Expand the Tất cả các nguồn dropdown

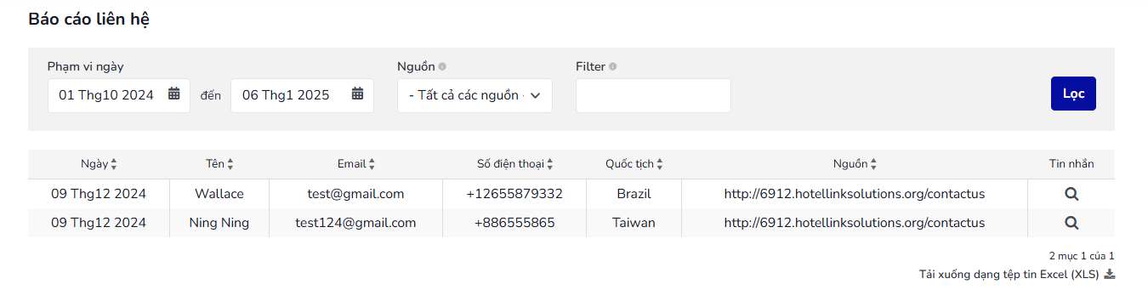point(475,95)
